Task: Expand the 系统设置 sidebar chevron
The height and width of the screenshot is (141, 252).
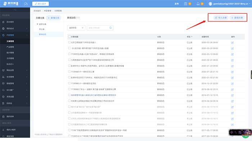Action: coord(27,97)
